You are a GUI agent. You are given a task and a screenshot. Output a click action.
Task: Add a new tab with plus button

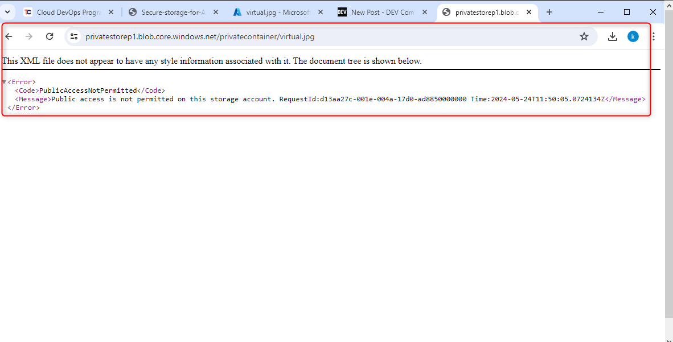549,12
